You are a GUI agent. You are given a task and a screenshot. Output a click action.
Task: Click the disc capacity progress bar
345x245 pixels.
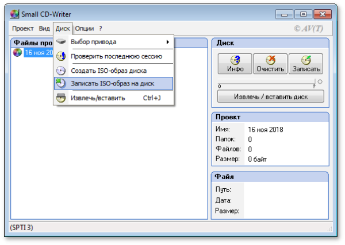266,81
